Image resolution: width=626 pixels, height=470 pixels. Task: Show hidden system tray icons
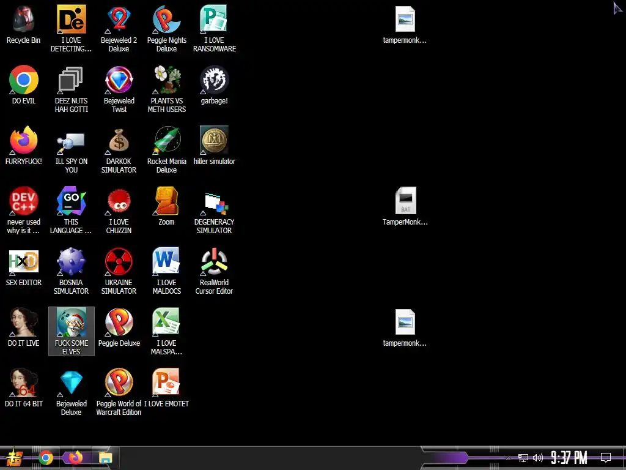click(508, 458)
